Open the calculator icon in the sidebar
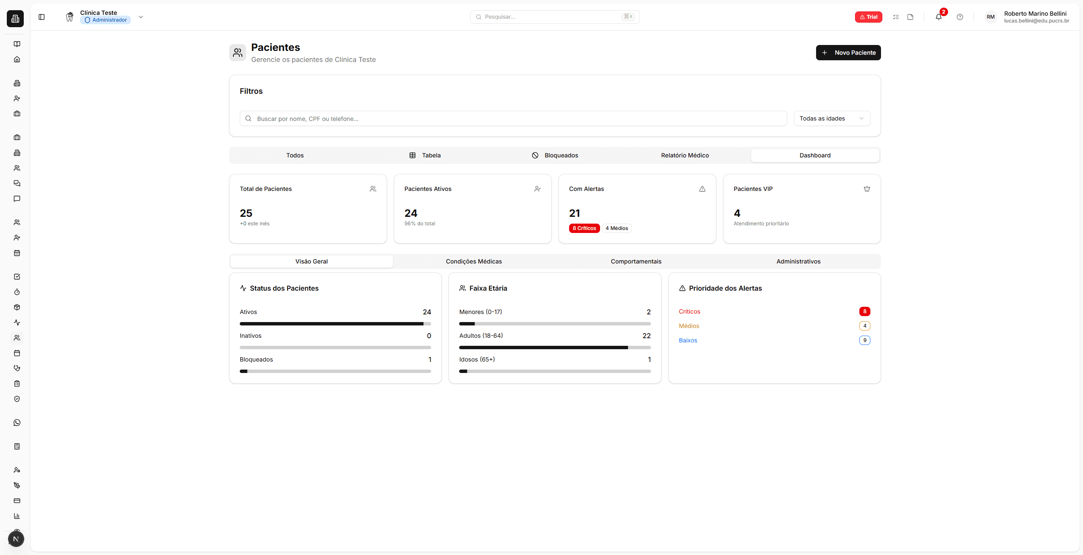The height and width of the screenshot is (555, 1083). coord(17,446)
